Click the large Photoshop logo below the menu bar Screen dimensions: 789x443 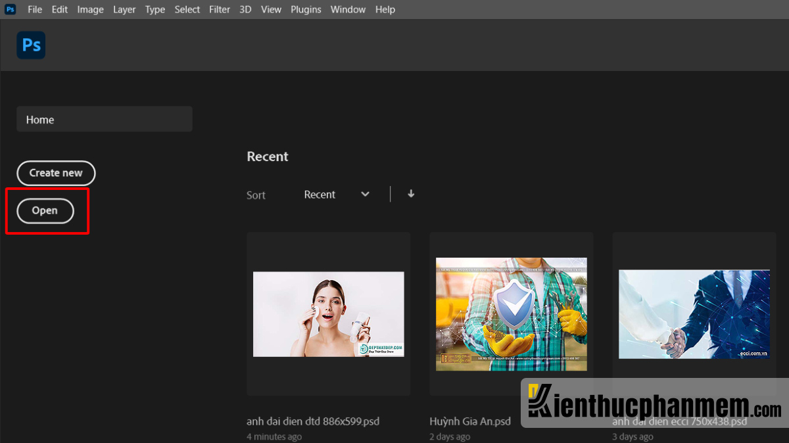coord(31,45)
